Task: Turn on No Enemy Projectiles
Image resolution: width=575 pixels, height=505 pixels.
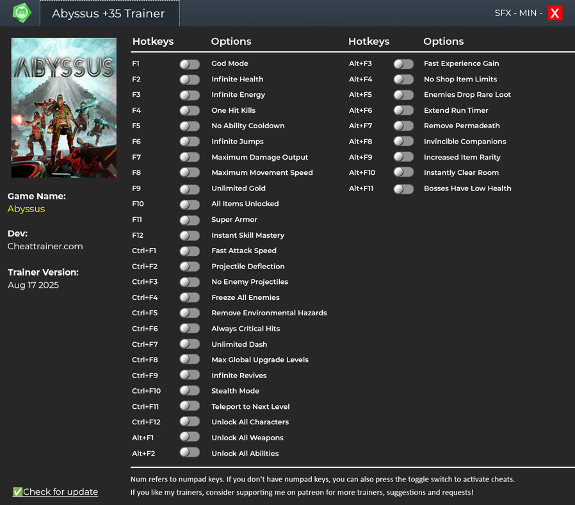Action: 190,282
